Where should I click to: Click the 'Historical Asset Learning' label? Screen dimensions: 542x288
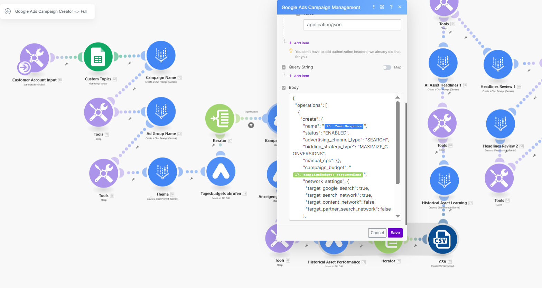444,203
